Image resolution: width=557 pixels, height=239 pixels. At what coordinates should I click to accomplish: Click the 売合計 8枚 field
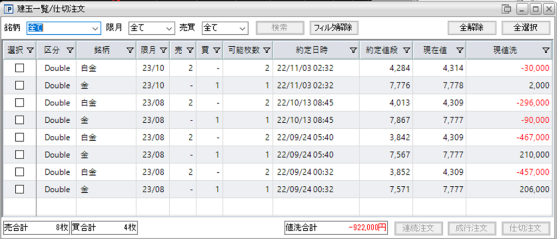(36, 228)
